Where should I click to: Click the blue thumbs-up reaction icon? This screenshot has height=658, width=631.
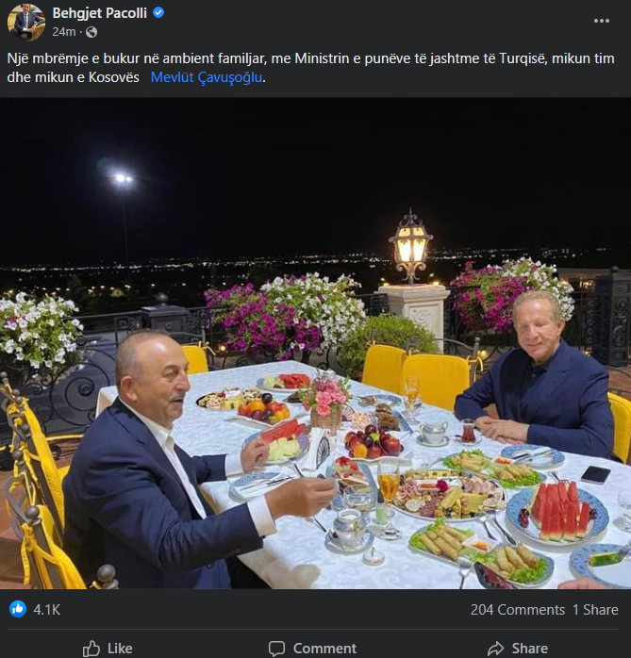[18, 609]
